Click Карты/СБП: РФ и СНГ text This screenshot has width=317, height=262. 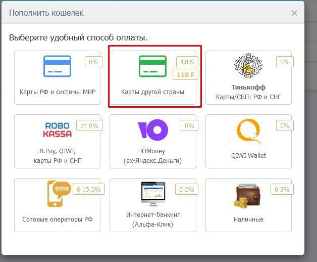[x=248, y=97]
